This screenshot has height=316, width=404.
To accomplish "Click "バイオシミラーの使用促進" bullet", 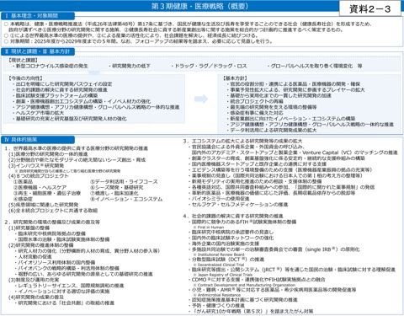I will point(219,199).
